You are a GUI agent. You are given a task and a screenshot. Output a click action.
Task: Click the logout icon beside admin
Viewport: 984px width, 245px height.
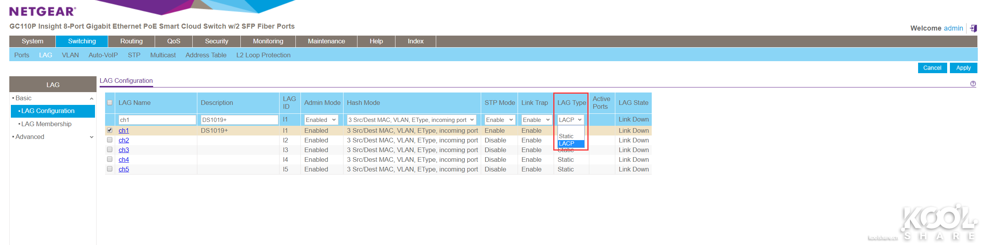point(973,28)
